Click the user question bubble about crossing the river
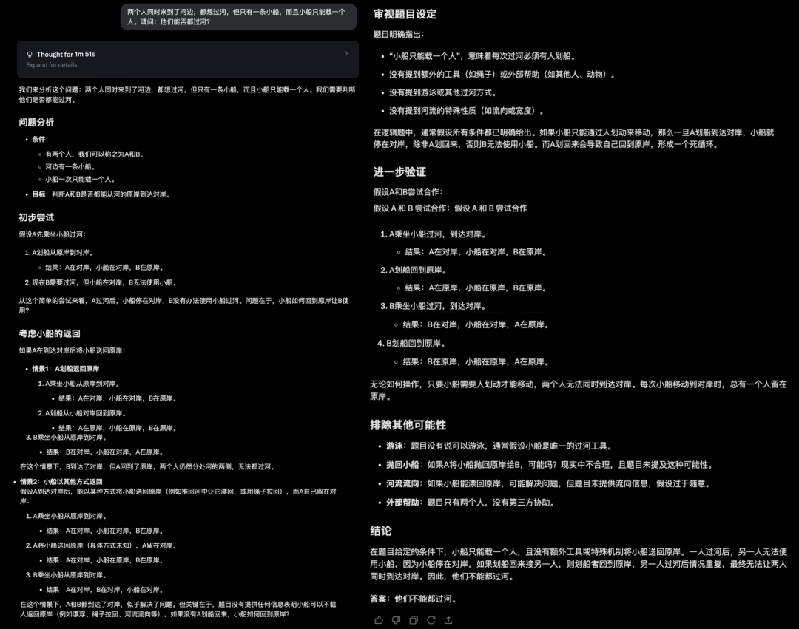The width and height of the screenshot is (799, 629). (238, 17)
